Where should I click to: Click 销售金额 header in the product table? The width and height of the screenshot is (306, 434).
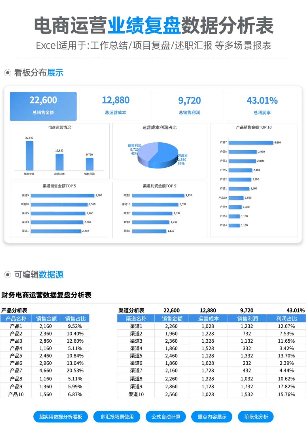coord(46,319)
